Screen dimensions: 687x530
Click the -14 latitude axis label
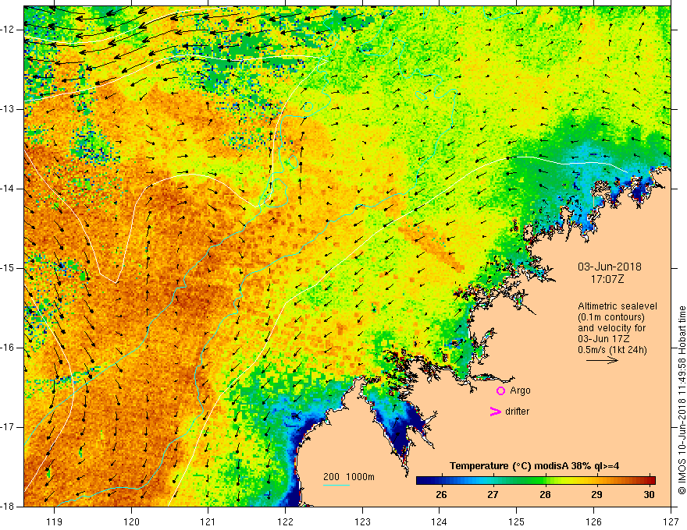(9, 189)
